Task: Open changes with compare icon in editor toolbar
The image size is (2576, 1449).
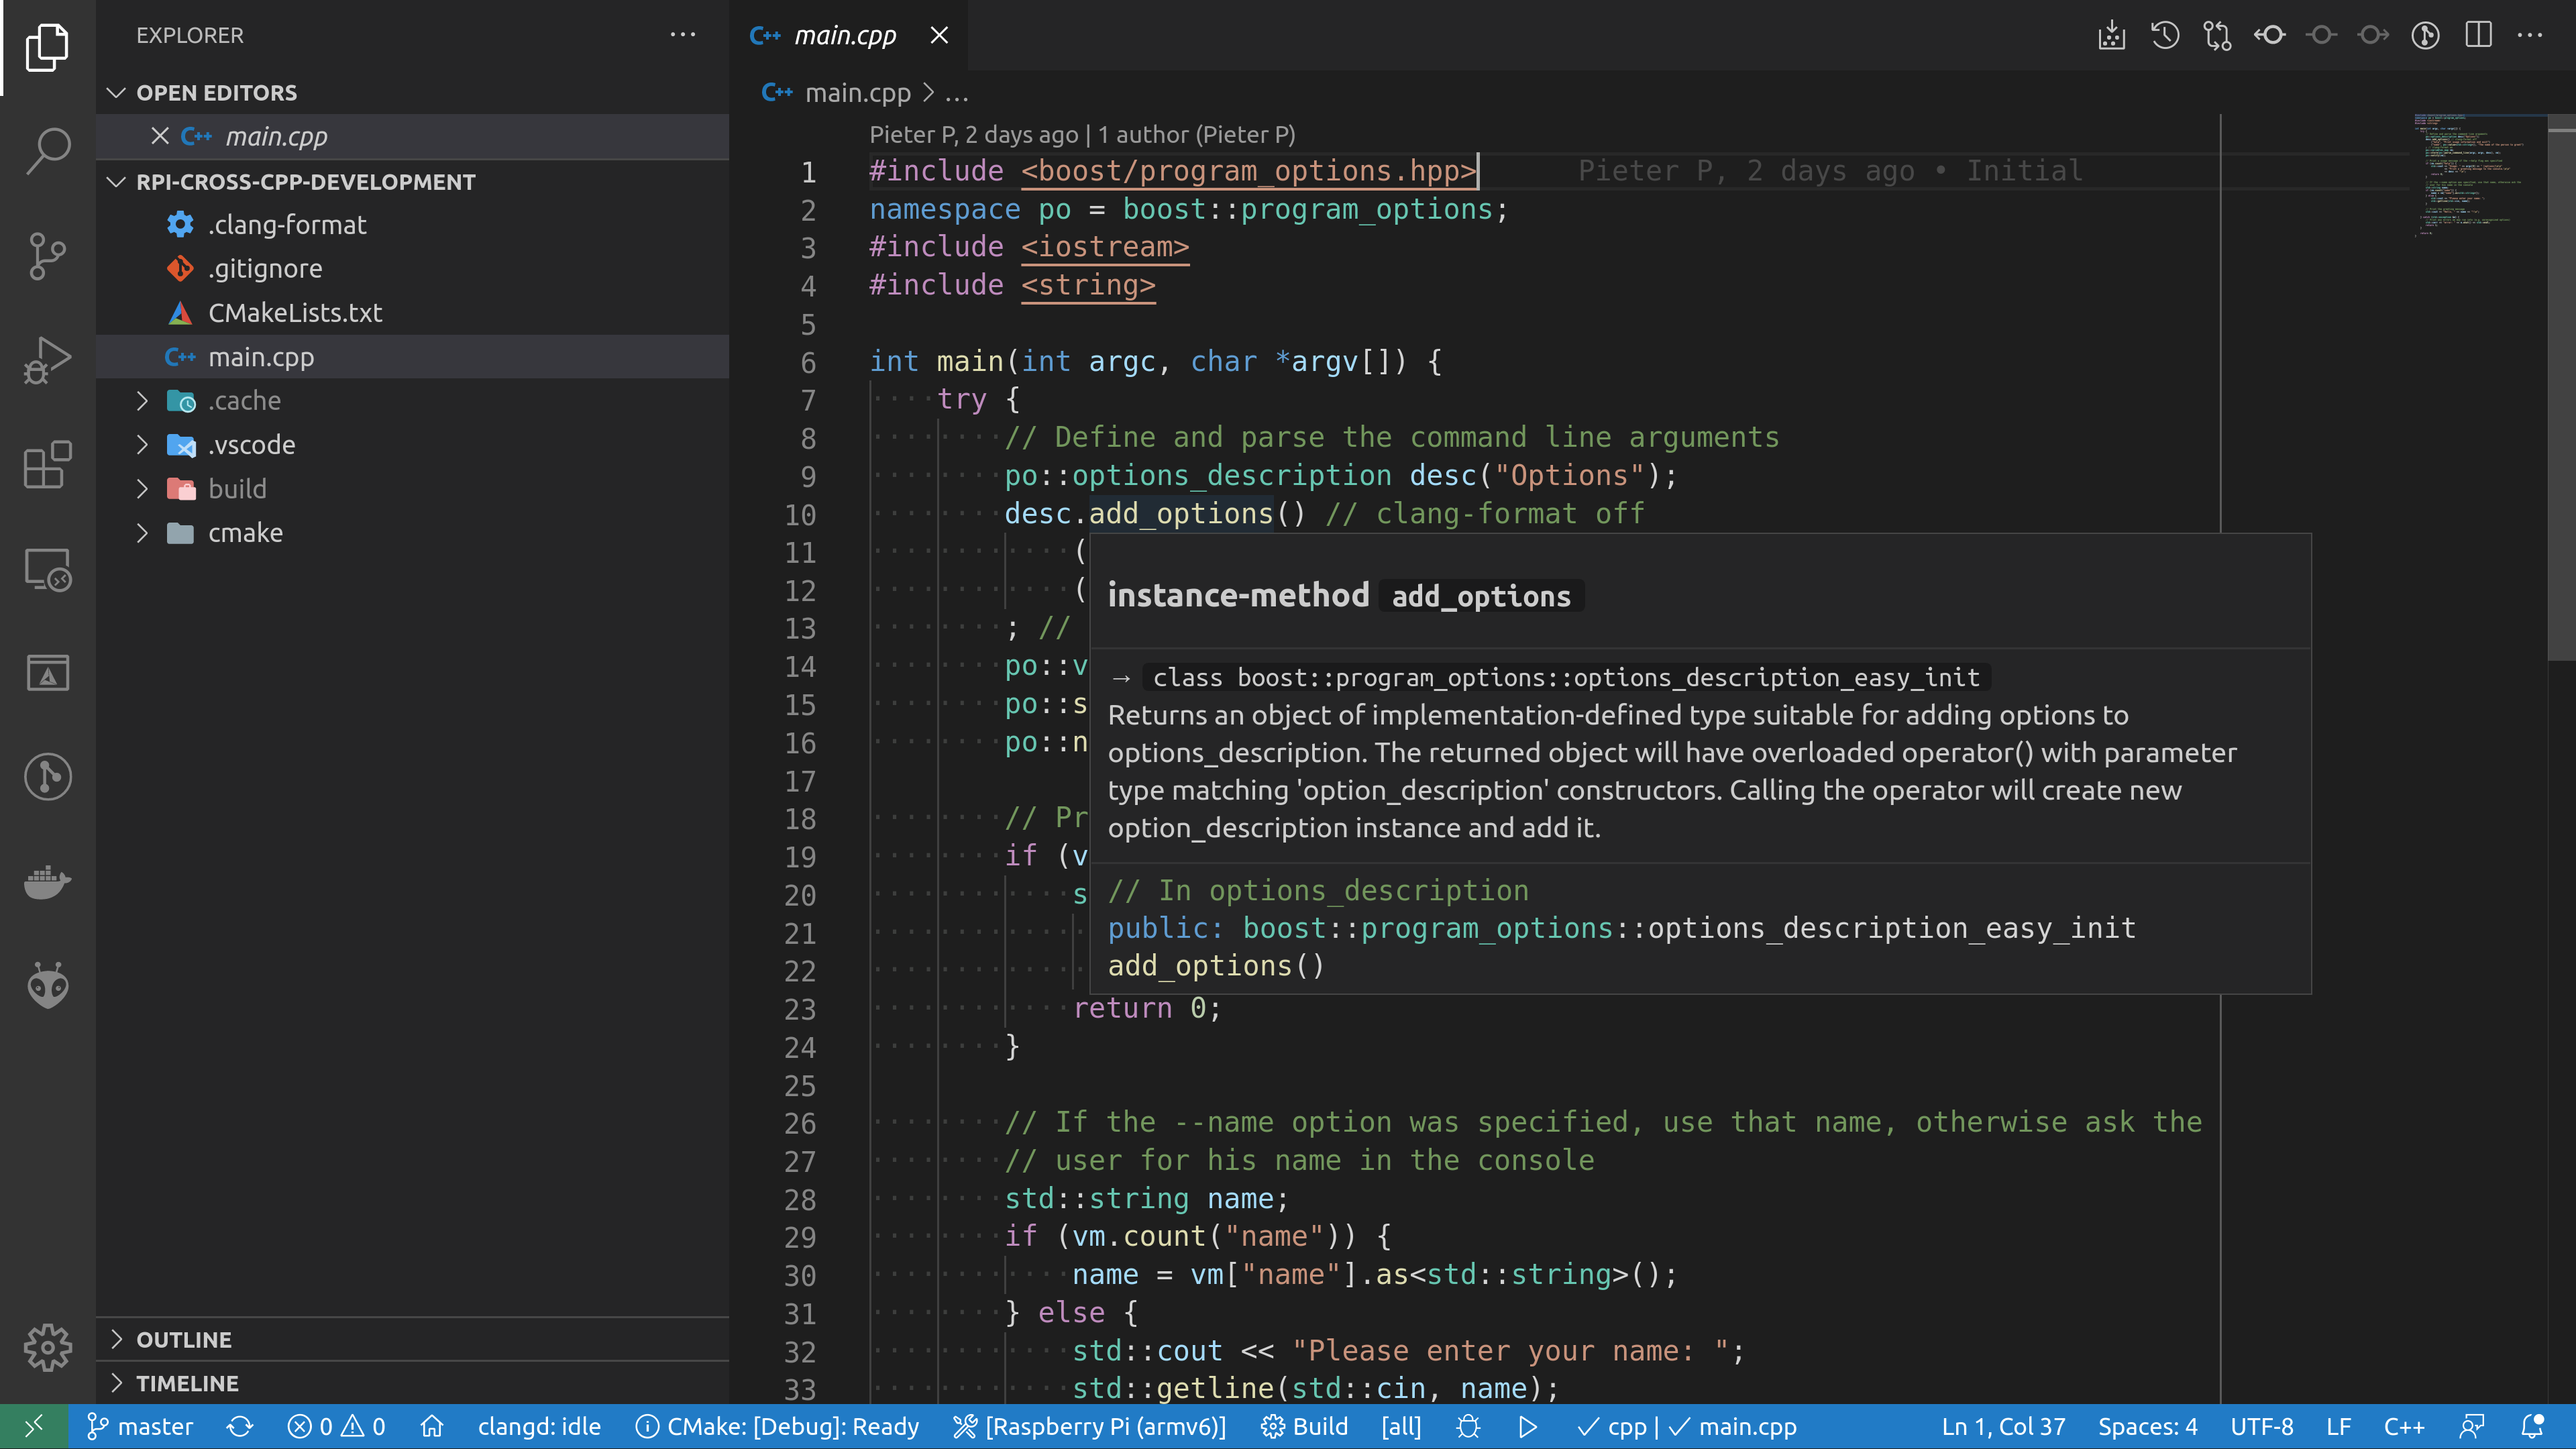Action: coord(2217,36)
